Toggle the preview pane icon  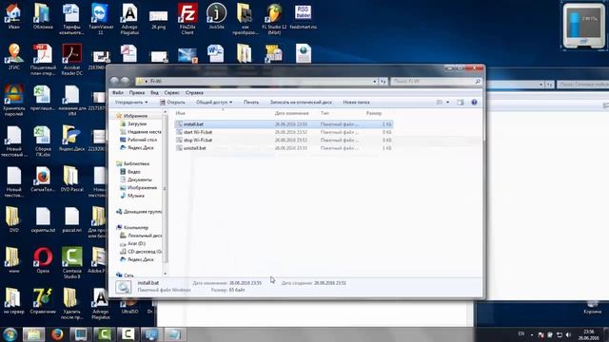point(461,103)
